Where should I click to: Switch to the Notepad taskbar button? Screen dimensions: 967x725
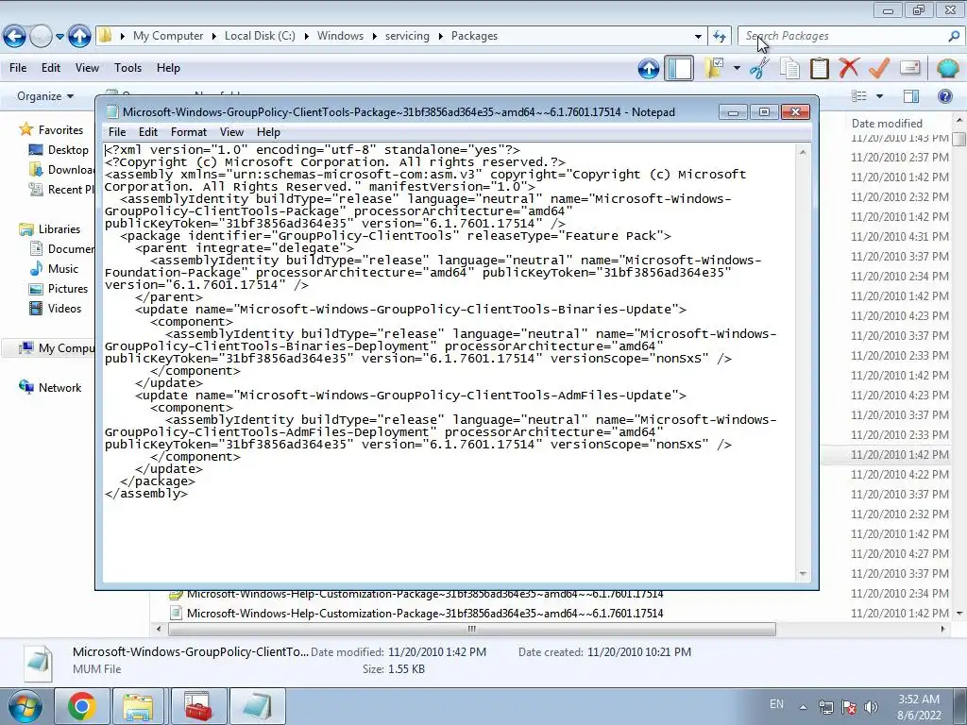pyautogui.click(x=258, y=706)
